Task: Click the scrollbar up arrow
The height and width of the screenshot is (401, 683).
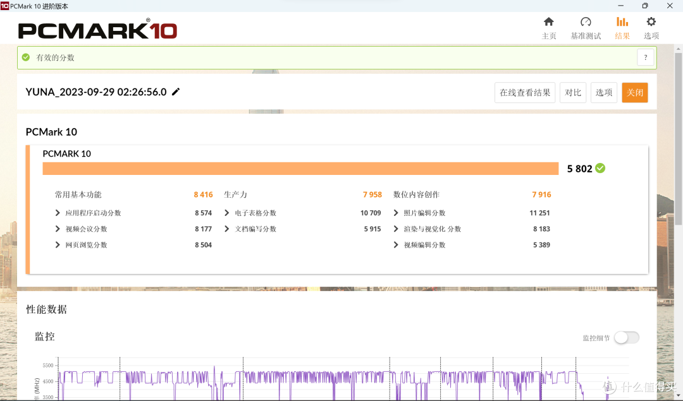Action: point(678,49)
